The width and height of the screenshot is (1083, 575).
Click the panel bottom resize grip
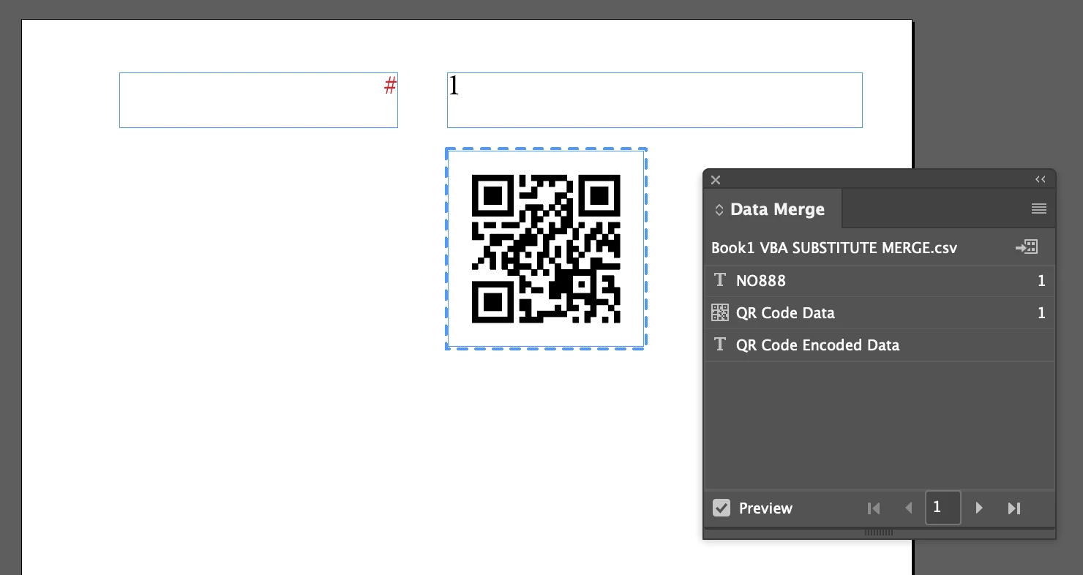(x=879, y=532)
